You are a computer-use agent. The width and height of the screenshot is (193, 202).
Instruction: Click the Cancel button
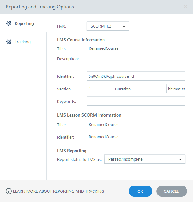pos(172,191)
